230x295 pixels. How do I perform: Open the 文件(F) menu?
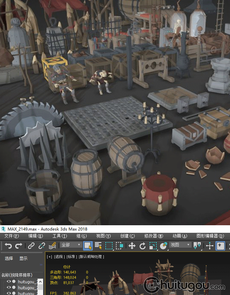(12, 236)
